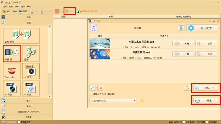This screenshot has width=221, height=124.
Task: Click the 添加文件 button
Action: click(206, 88)
